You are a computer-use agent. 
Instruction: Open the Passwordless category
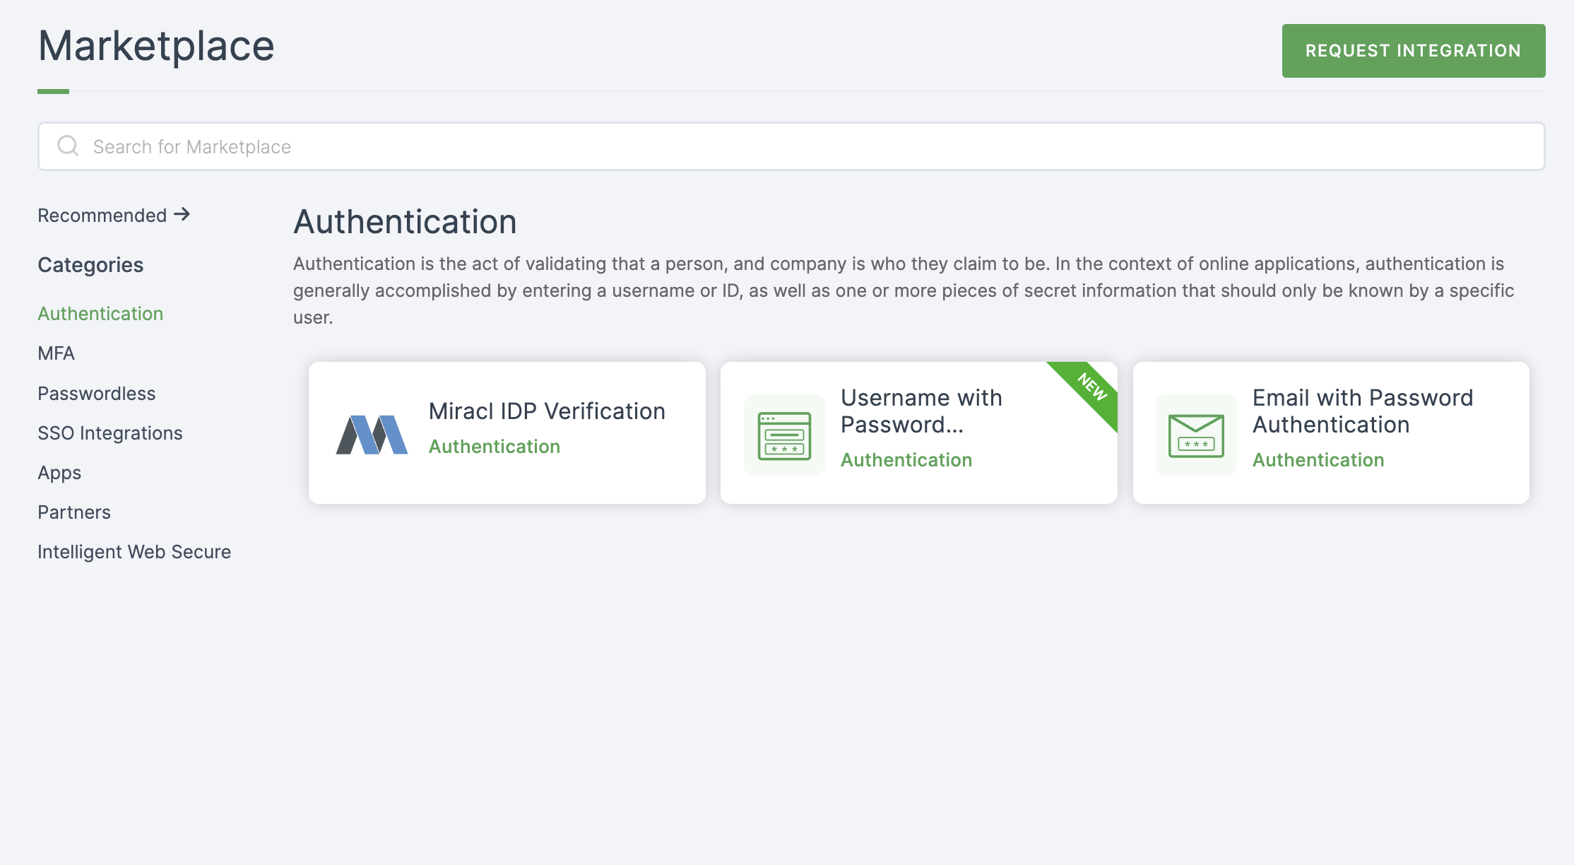pos(96,393)
